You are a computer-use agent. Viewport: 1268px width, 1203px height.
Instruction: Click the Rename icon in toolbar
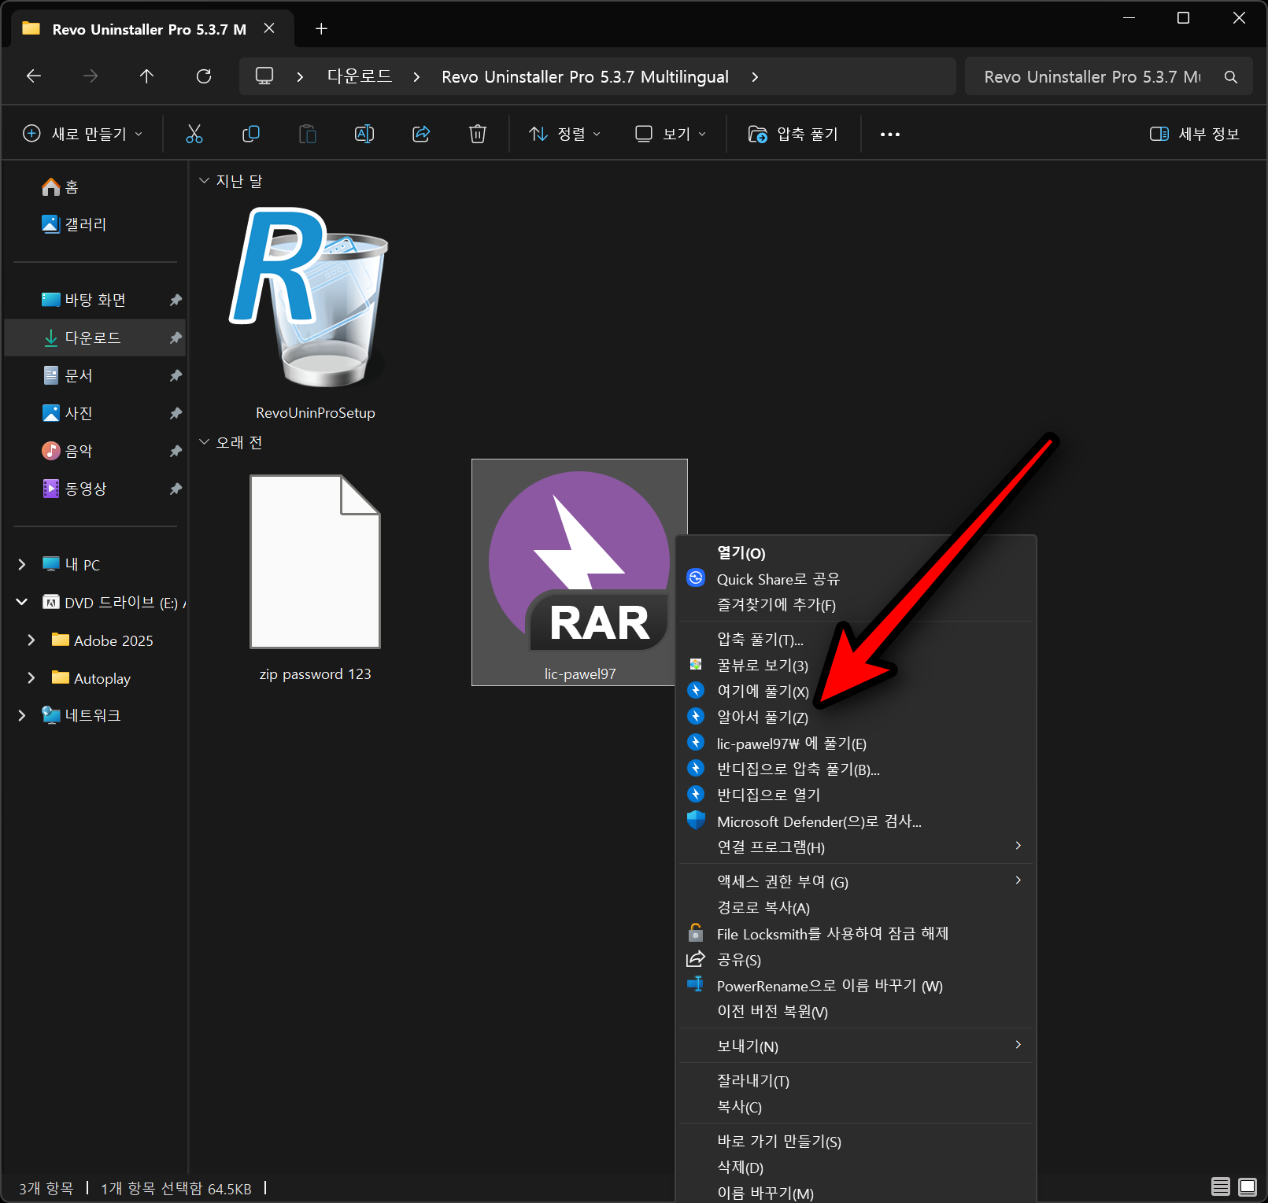[x=364, y=134]
